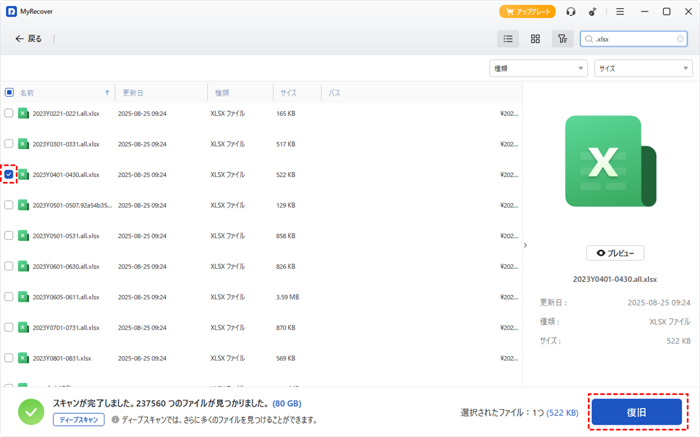Click the name column sort arrow
This screenshot has width=700, height=437.
[x=107, y=92]
